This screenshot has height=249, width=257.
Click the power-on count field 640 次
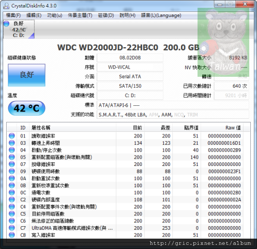click(232, 86)
